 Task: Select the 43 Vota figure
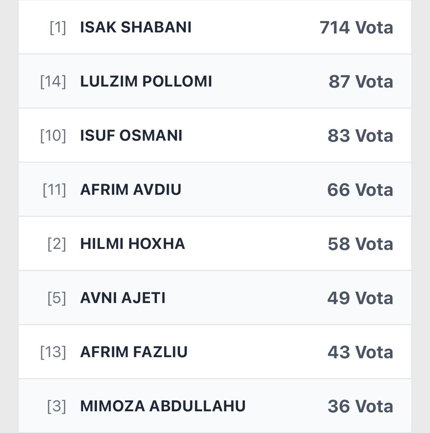pos(360,352)
